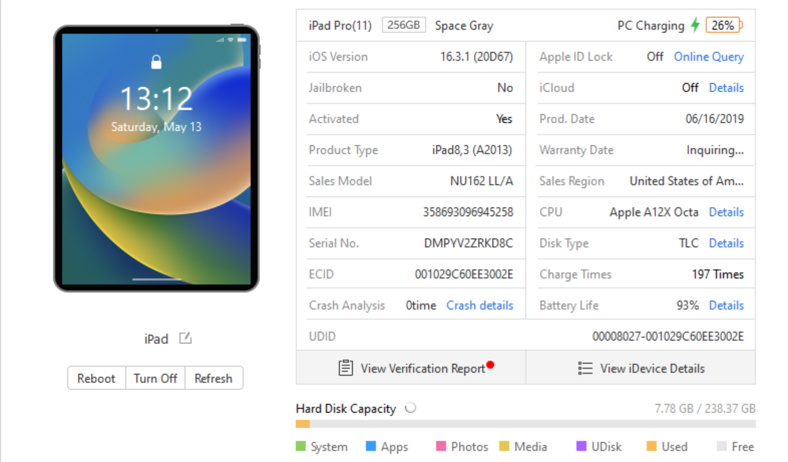Click the green charging lightning bolt icon
Image resolution: width=788 pixels, height=462 pixels.
point(694,25)
